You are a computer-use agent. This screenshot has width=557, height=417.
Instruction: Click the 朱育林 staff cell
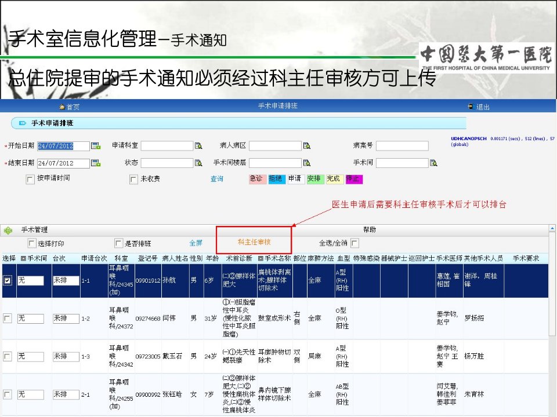pos(474,394)
